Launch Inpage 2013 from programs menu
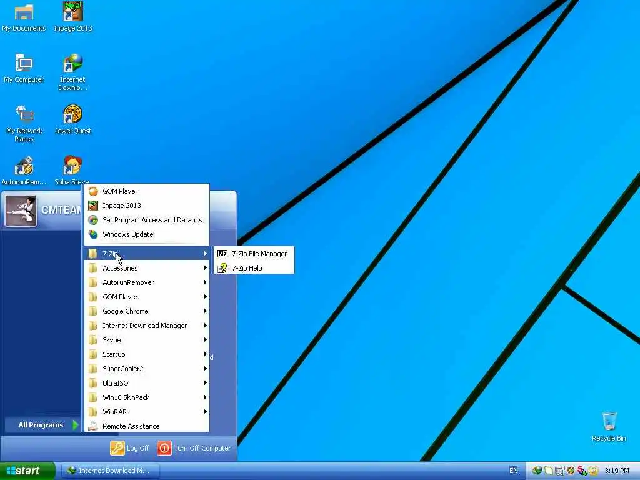The height and width of the screenshot is (480, 640). point(147,206)
